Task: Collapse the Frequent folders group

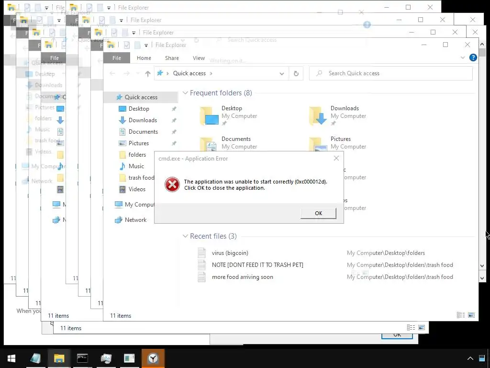Action: point(185,93)
